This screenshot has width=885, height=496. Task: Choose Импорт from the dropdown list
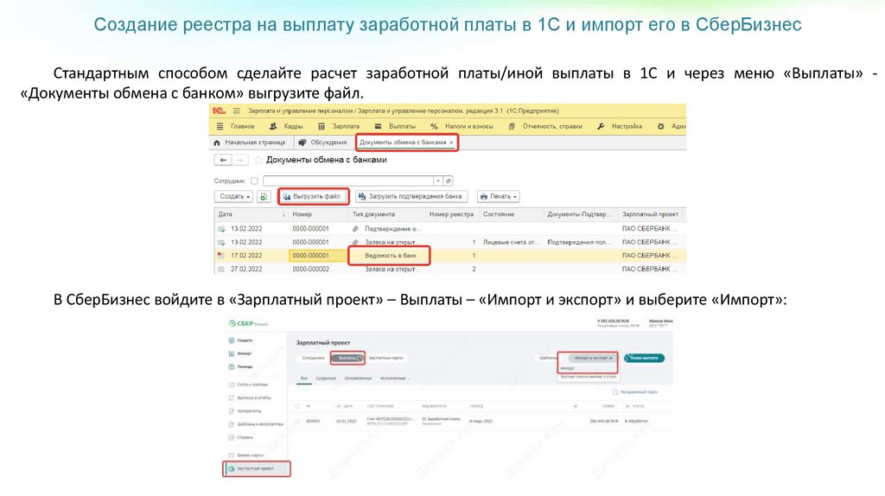click(568, 368)
